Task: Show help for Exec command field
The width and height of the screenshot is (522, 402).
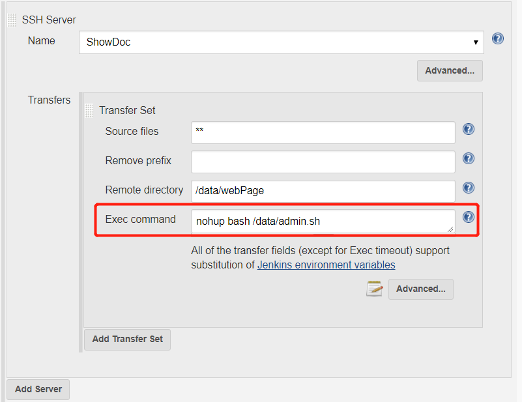Action: (468, 217)
